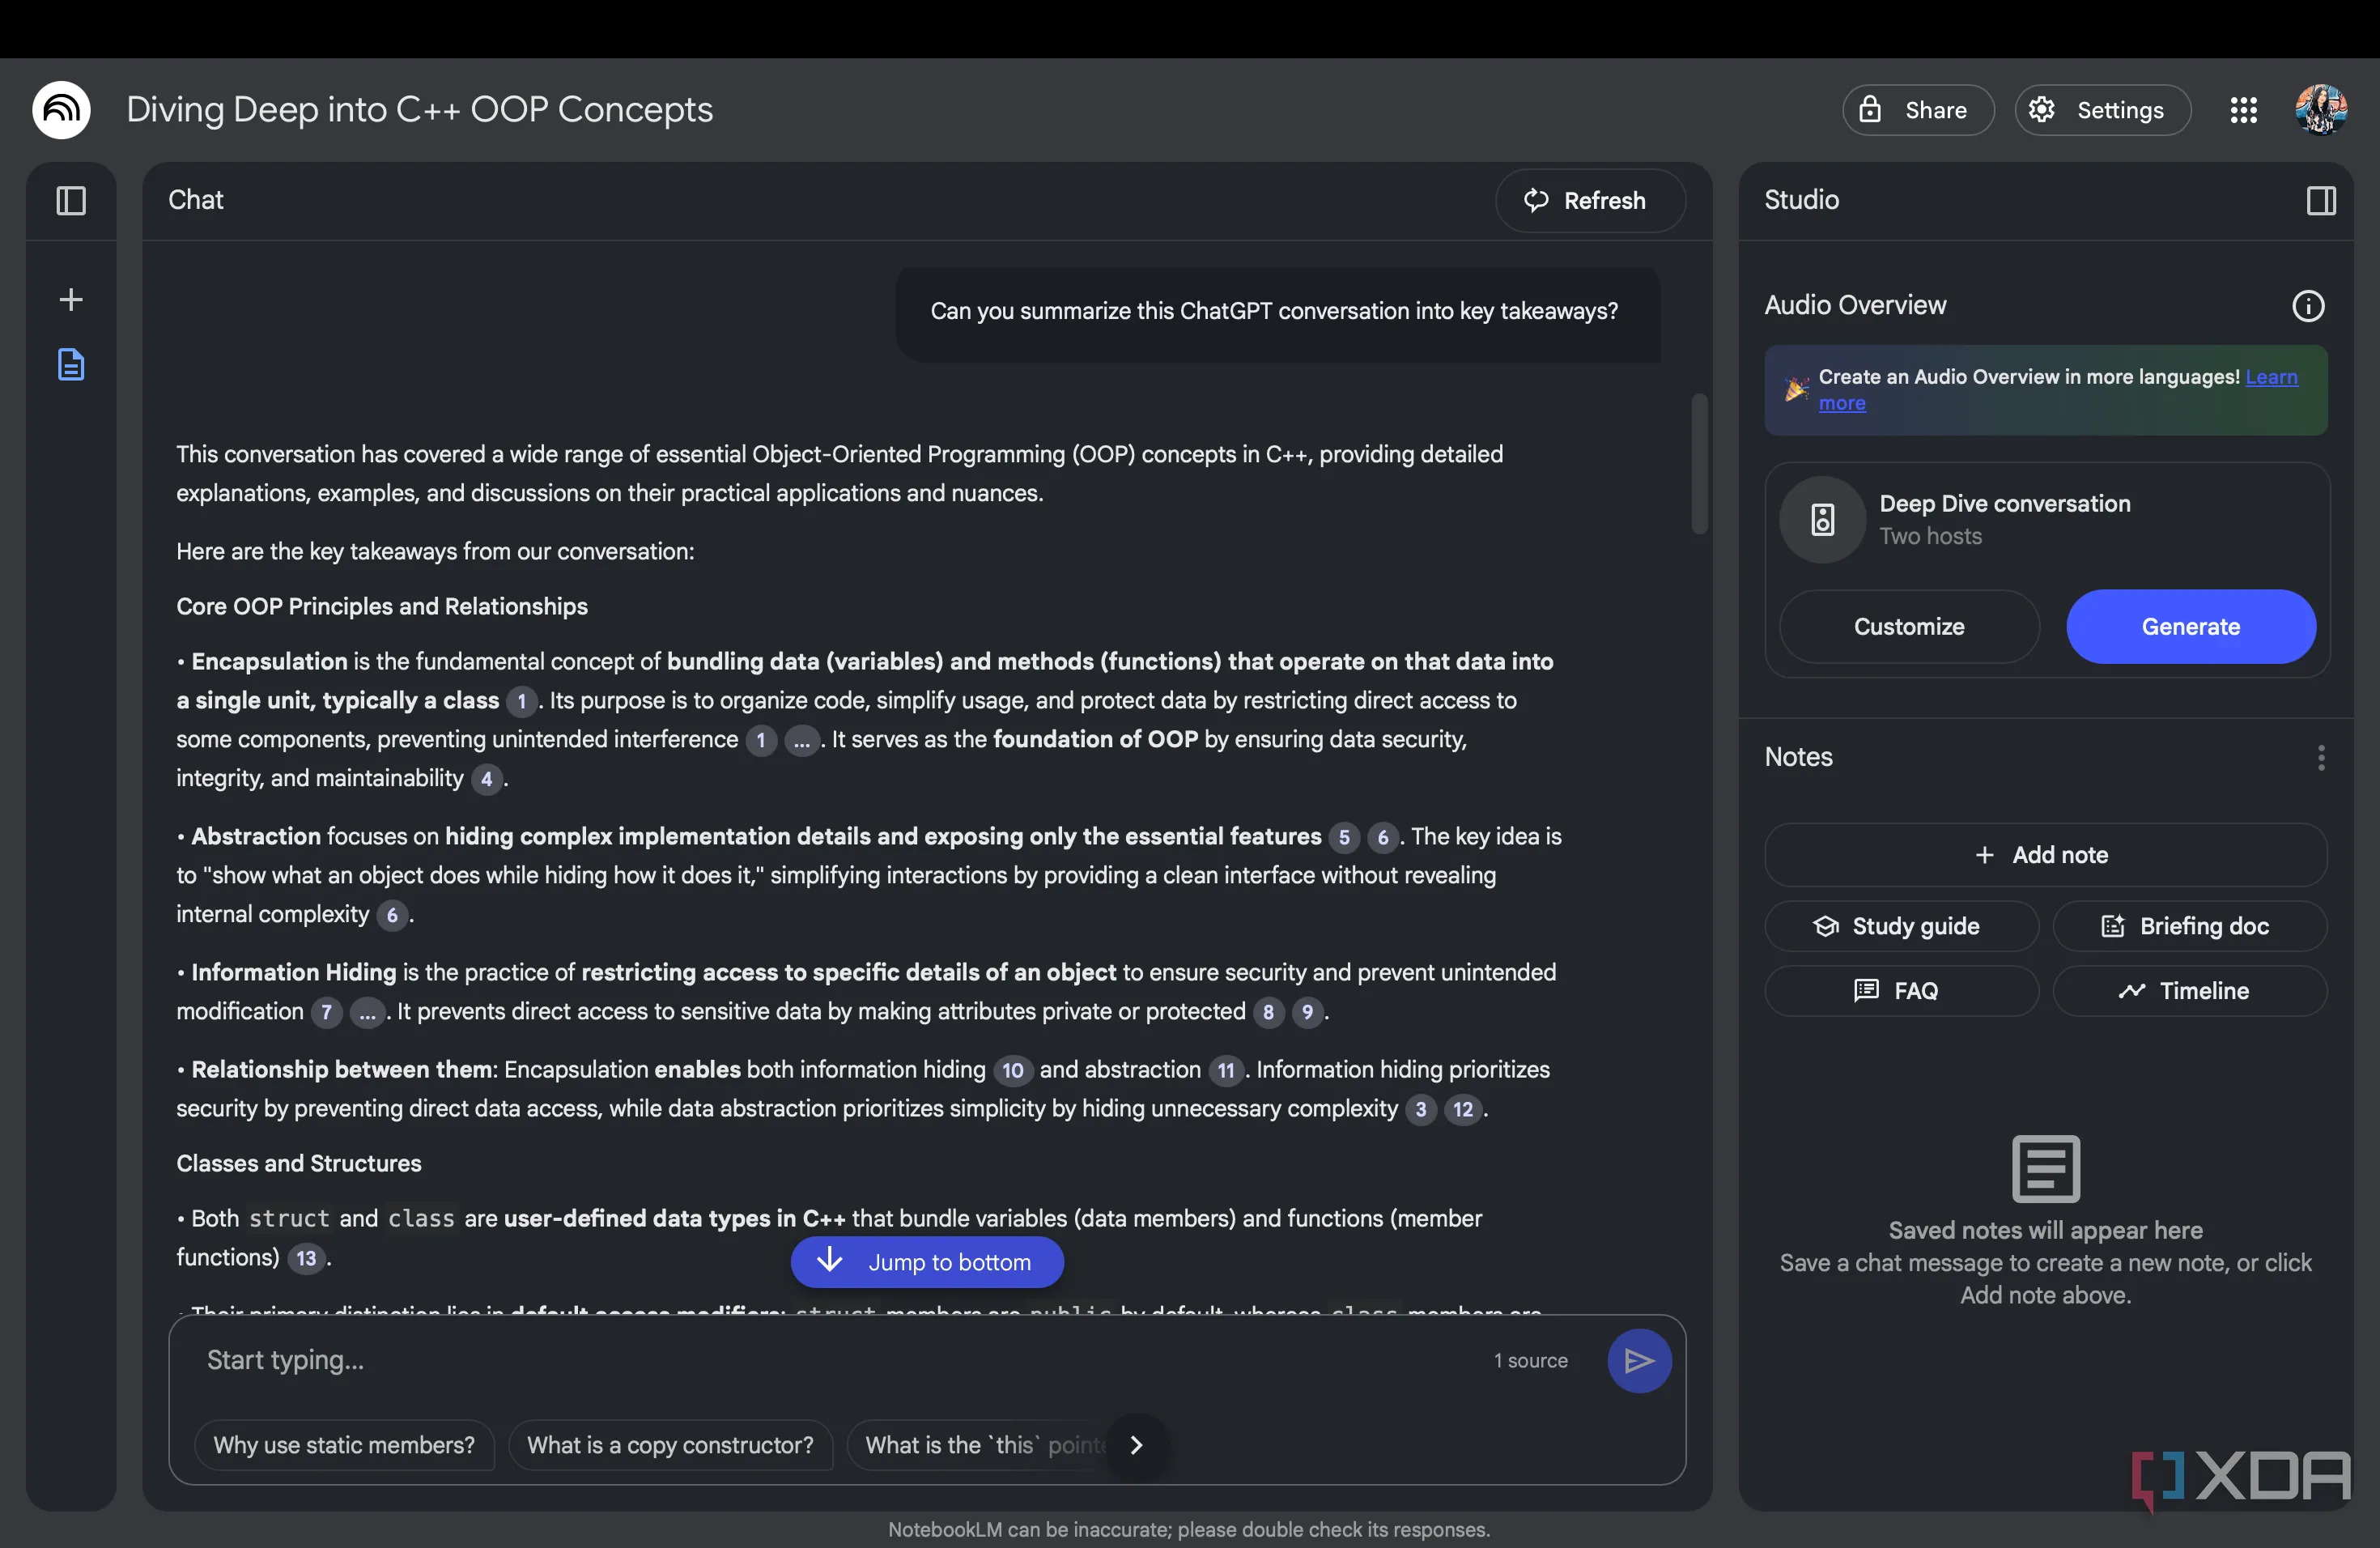Add a new note

tap(2045, 854)
